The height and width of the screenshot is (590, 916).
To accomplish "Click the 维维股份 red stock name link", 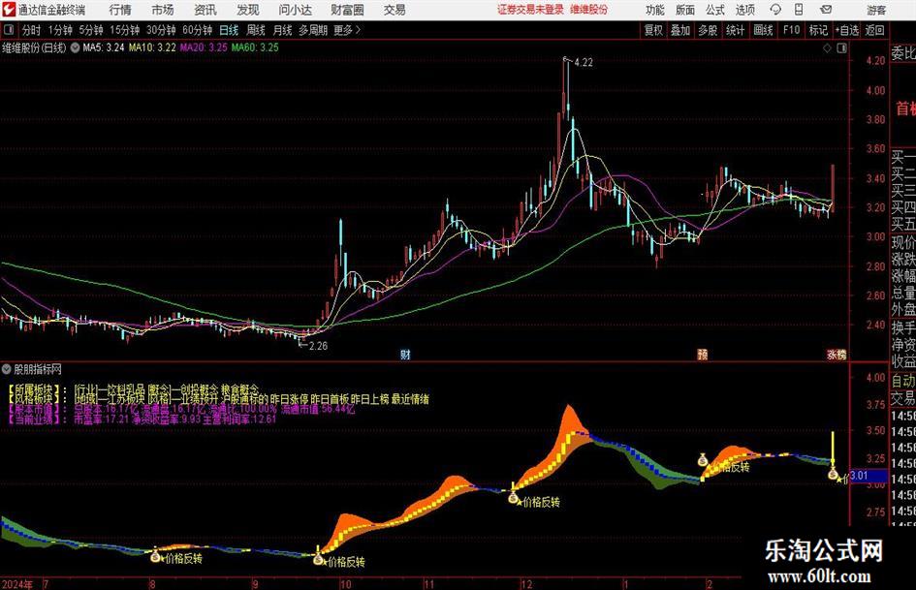I will [x=589, y=10].
